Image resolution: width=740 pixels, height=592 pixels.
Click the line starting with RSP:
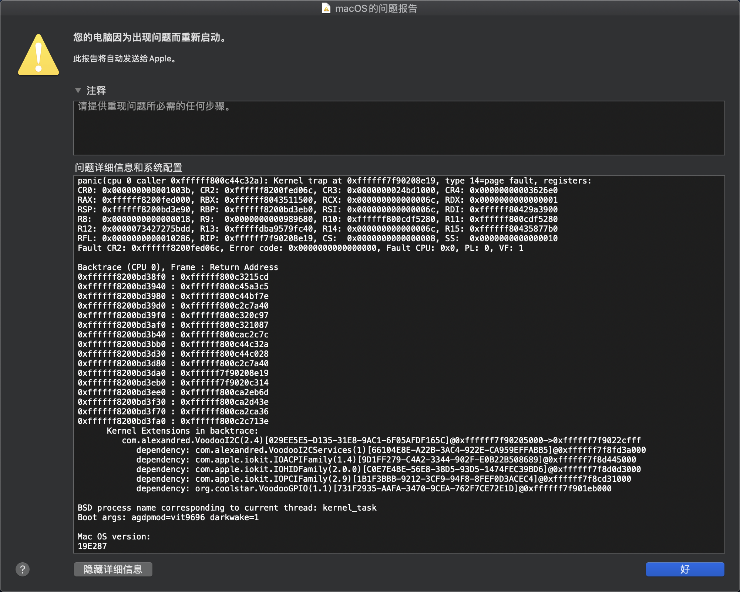[x=317, y=209]
